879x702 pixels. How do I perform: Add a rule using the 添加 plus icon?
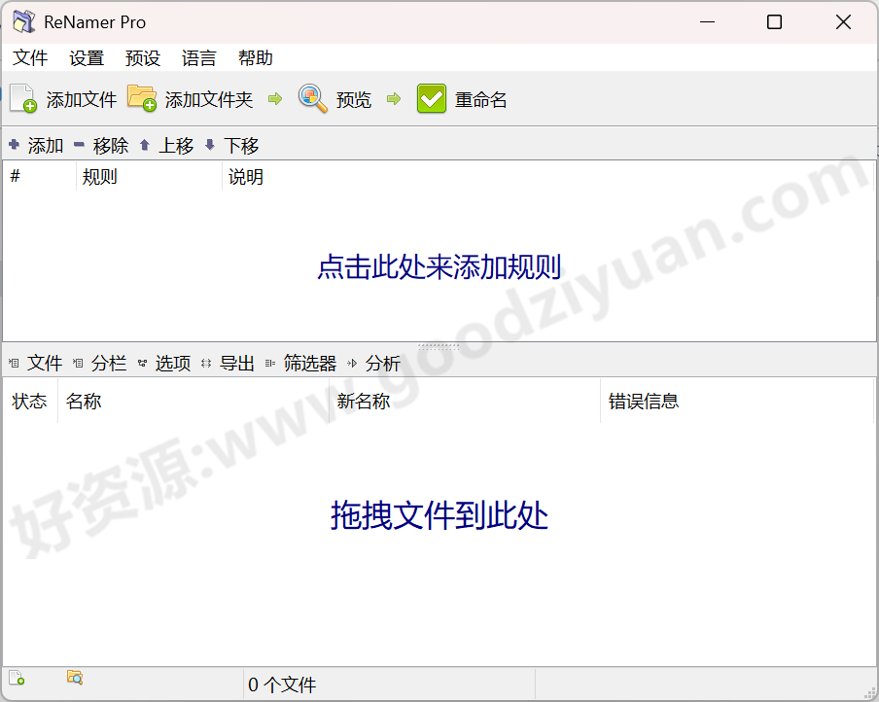tap(15, 145)
